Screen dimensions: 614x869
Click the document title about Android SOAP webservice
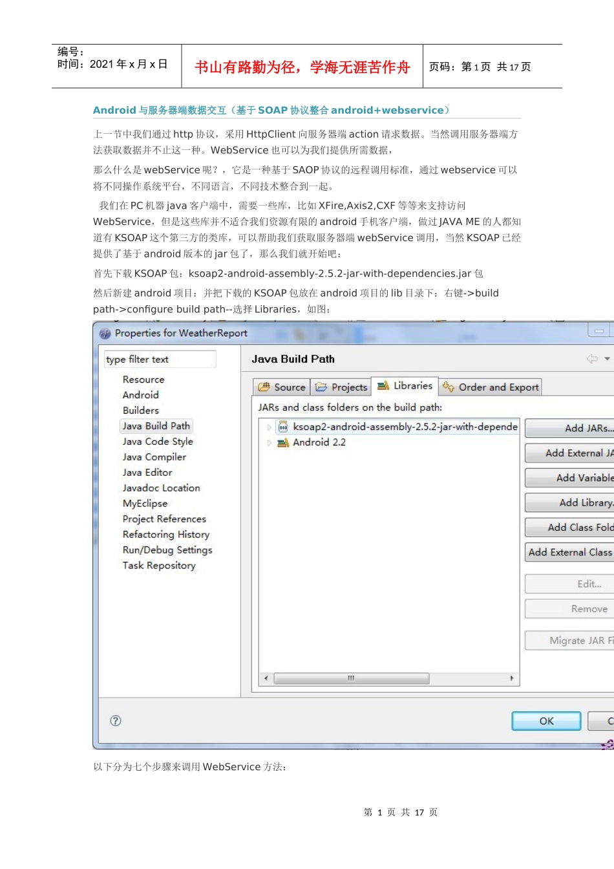pyautogui.click(x=271, y=111)
